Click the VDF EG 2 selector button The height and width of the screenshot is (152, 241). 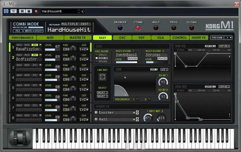point(225,46)
